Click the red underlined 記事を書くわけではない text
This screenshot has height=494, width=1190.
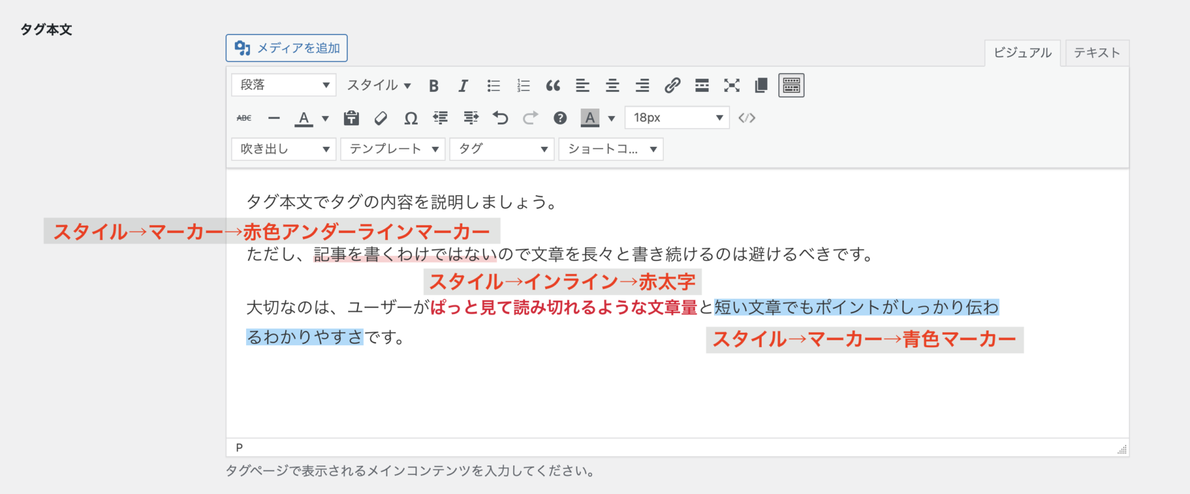(405, 254)
